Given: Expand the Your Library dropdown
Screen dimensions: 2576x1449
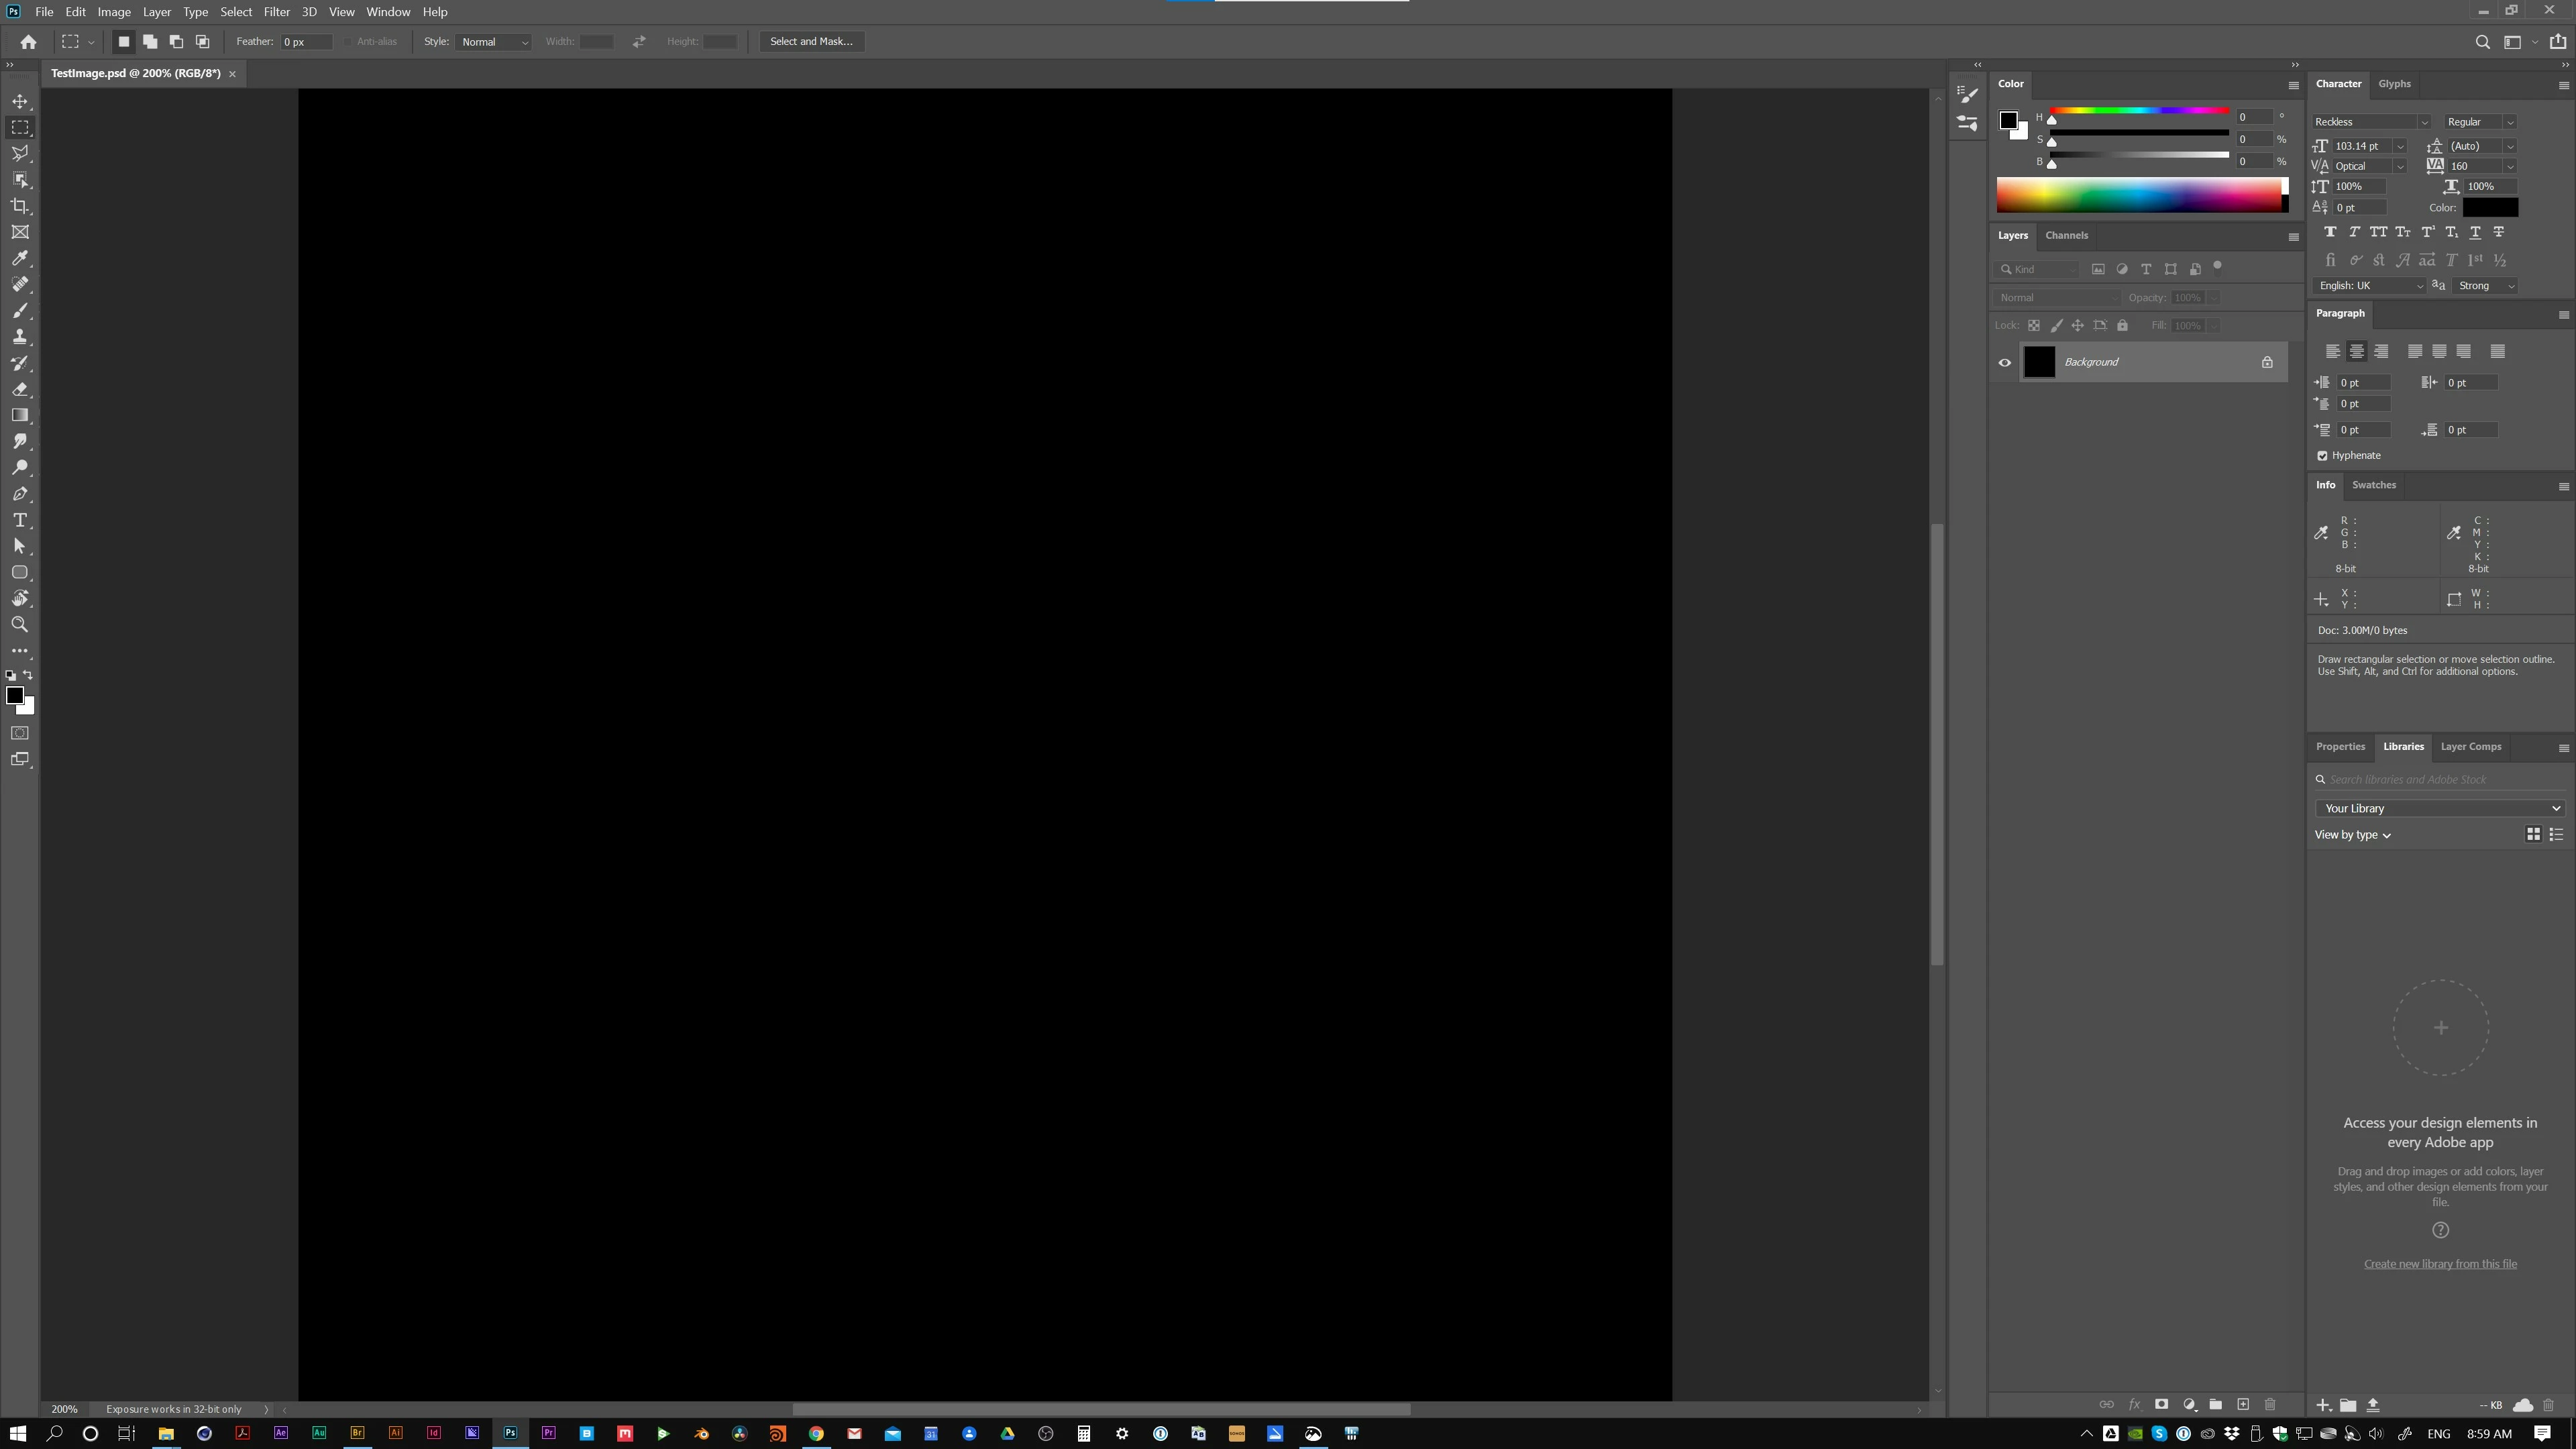Looking at the screenshot, I should [2439, 808].
